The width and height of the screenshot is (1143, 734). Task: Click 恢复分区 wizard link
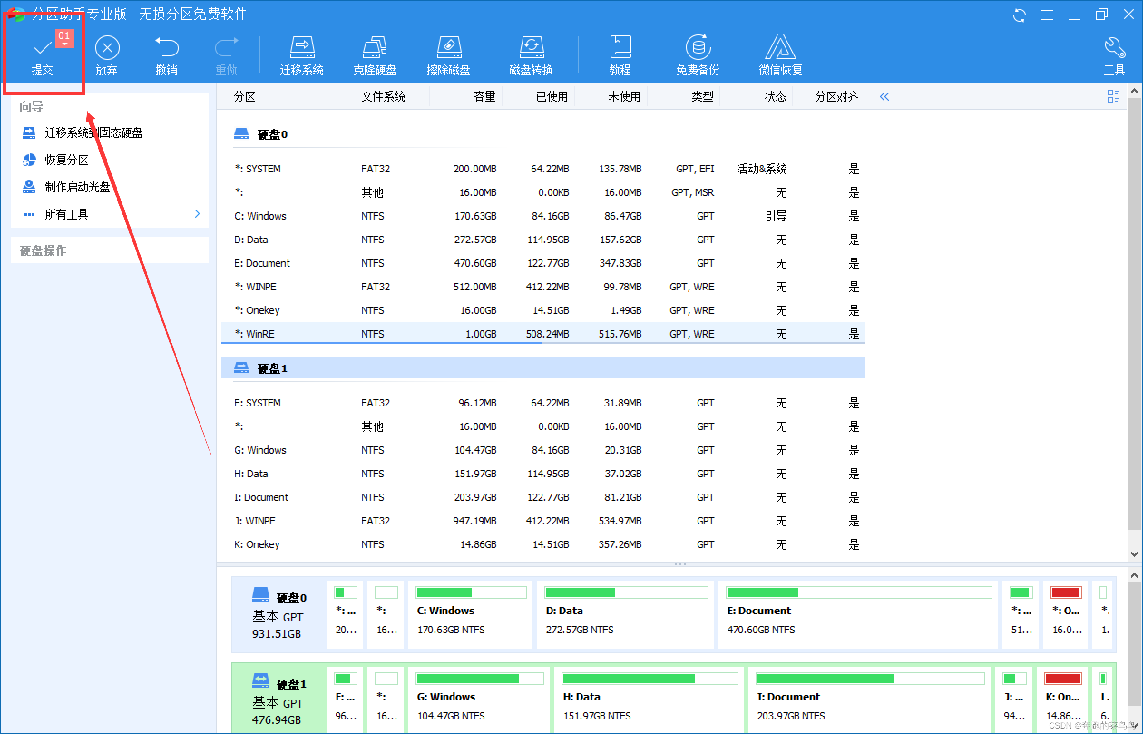(66, 160)
